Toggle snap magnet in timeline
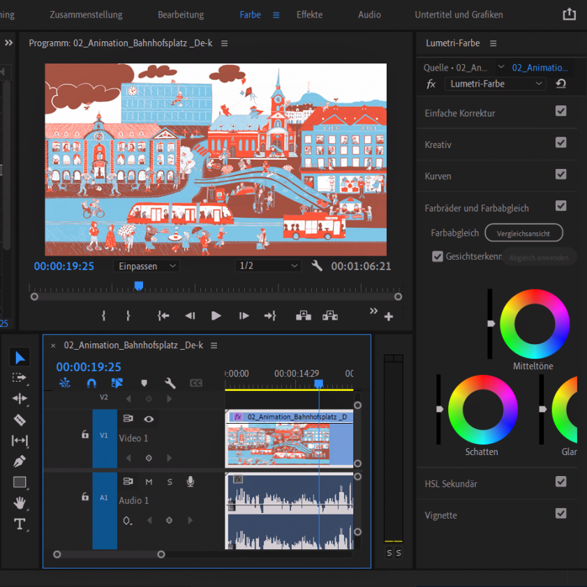 point(91,382)
